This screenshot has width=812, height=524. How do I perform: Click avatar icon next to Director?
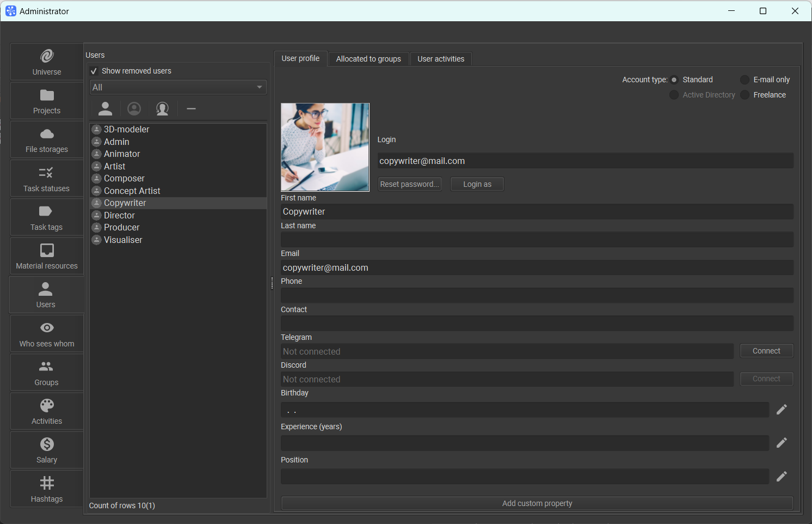pos(97,215)
